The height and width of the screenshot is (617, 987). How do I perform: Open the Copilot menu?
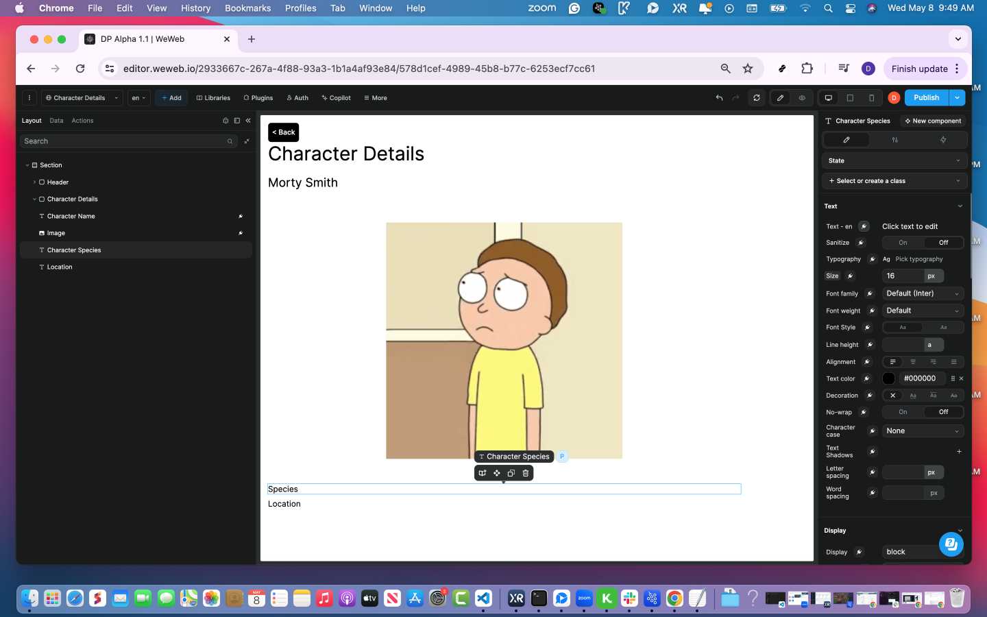[337, 98]
